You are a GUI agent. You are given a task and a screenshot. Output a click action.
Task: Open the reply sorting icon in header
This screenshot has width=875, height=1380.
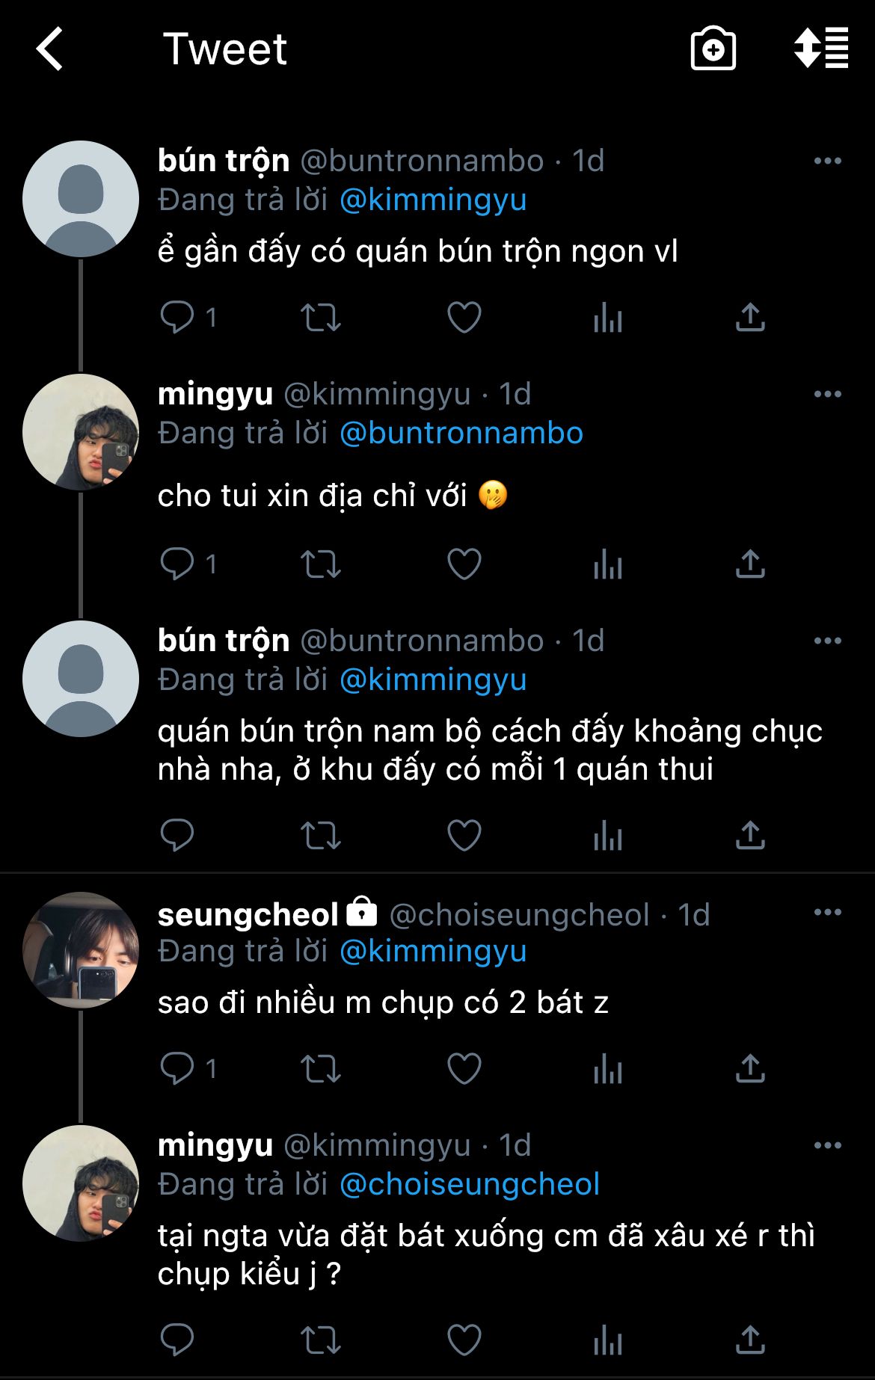pos(820,49)
